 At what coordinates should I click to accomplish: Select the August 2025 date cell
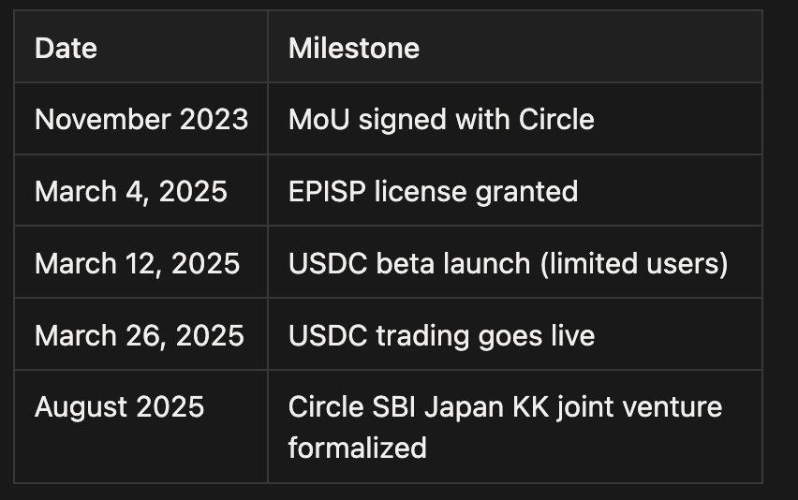pos(119,407)
